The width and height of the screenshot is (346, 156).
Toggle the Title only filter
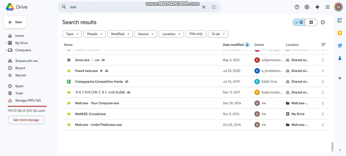pos(196,34)
